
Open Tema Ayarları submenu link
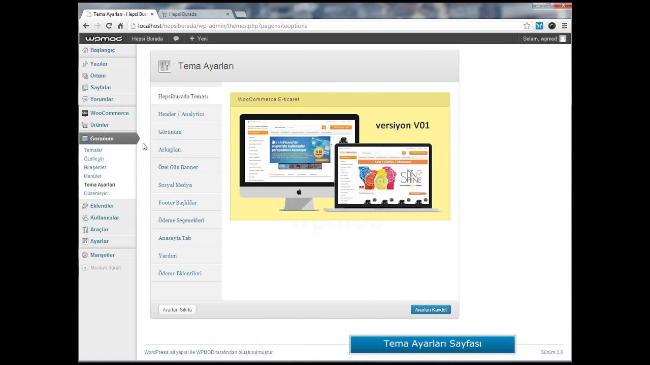(100, 185)
